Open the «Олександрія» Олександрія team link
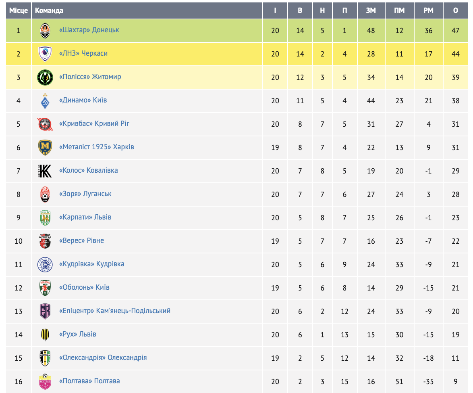Image resolution: width=473 pixels, height=393 pixels. point(103,357)
